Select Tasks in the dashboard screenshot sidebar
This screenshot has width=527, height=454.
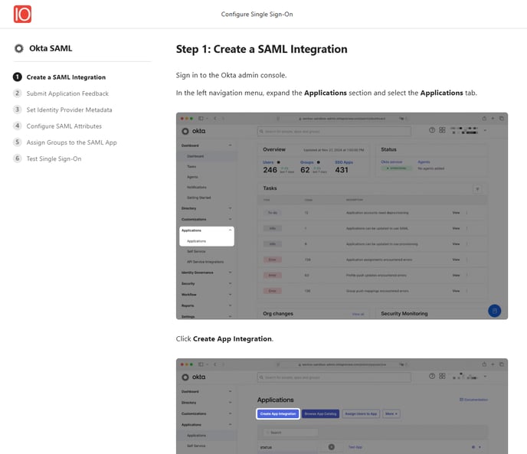[x=191, y=167]
